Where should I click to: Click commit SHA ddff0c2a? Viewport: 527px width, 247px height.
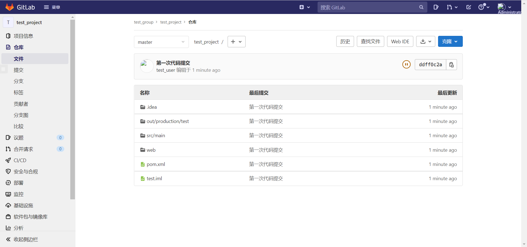click(430, 65)
